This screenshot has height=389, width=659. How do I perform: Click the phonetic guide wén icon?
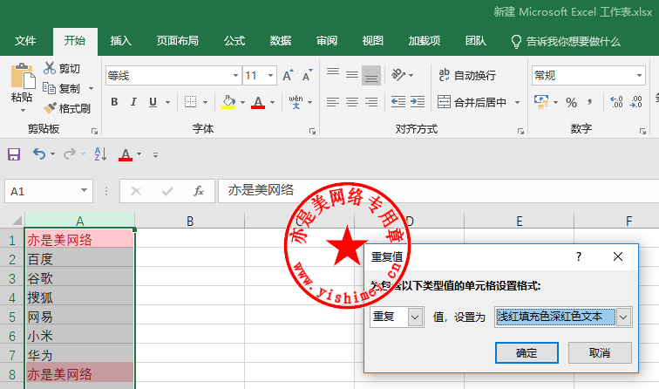[296, 102]
